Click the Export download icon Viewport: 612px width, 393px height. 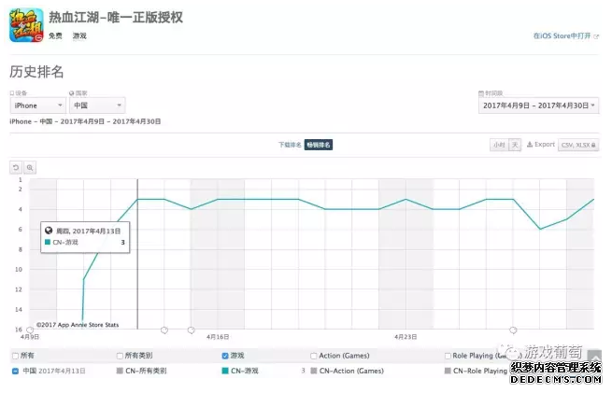(530, 145)
